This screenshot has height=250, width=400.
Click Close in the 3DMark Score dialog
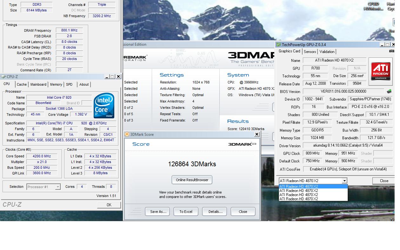pos(243,212)
